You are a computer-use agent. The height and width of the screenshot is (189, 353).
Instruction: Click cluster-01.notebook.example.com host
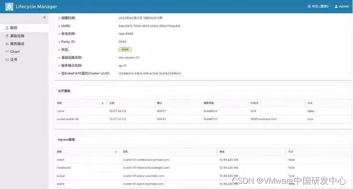[146, 160]
